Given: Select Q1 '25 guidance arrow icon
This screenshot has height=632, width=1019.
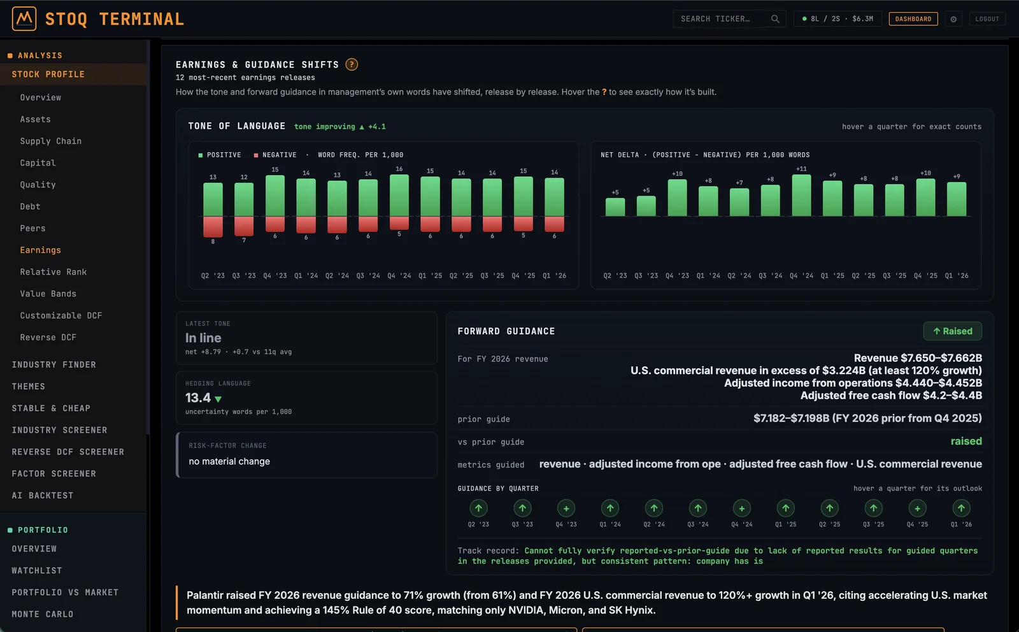Looking at the screenshot, I should [786, 508].
